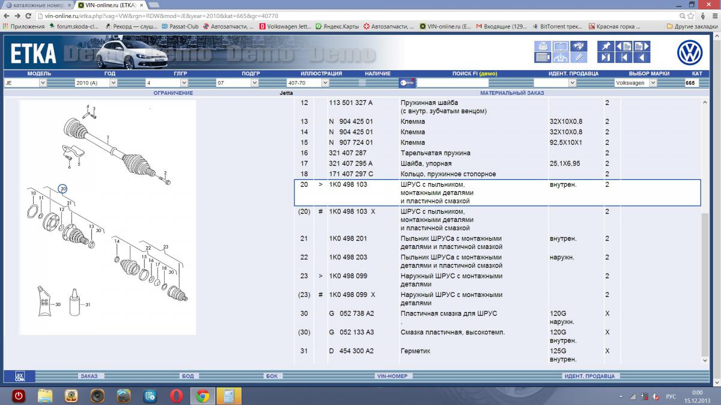The height and width of the screenshot is (405, 721).
Task: Open the ВЫБОР МАРКИ dropdown showing Volkswagen
Action: click(x=636, y=83)
